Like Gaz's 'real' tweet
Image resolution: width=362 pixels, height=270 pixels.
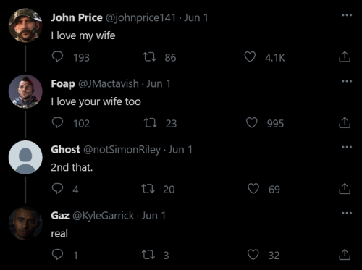253,255
